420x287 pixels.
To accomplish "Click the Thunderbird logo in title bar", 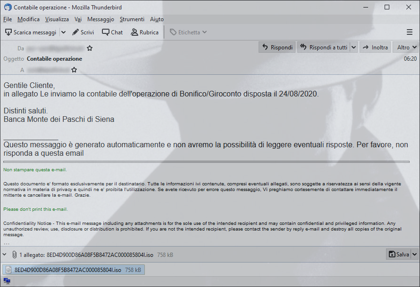I will pos(8,7).
